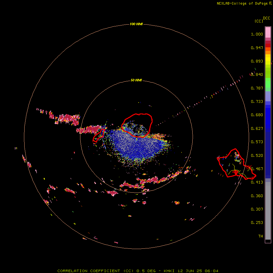The image size is (273, 273).
Task: Click the 50 NMI range ring label
Action: (136, 80)
